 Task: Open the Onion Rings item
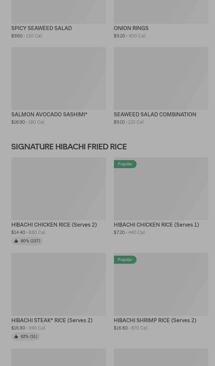(131, 28)
